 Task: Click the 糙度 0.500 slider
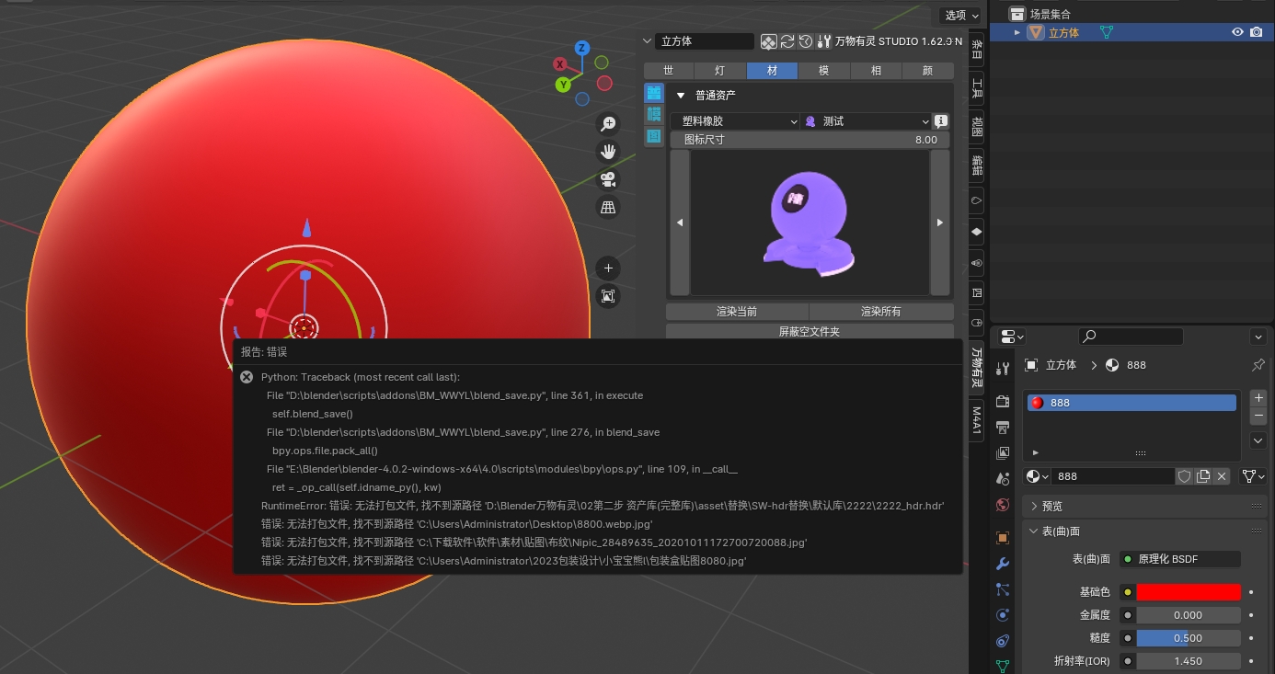pos(1189,638)
